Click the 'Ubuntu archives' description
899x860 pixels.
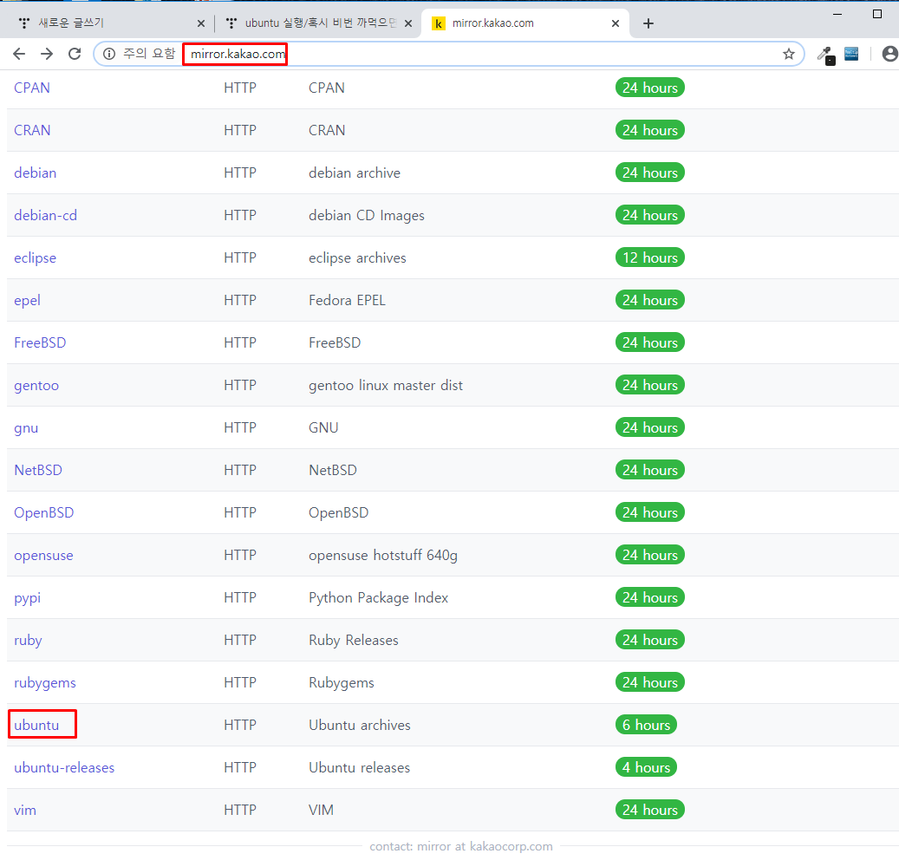coord(360,725)
